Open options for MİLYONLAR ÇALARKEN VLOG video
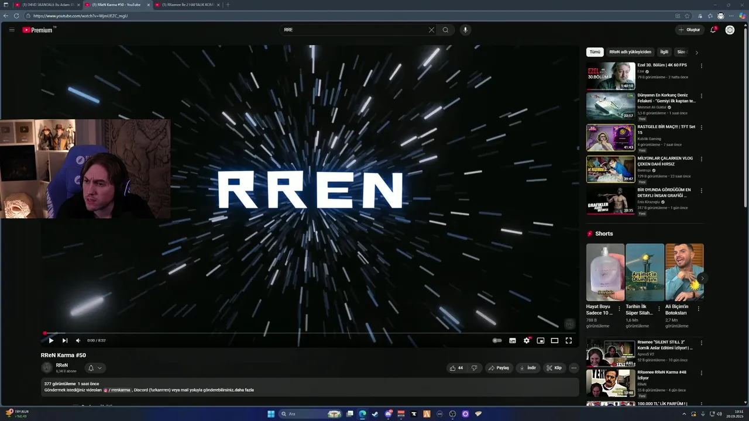This screenshot has height=421, width=749. pyautogui.click(x=701, y=159)
